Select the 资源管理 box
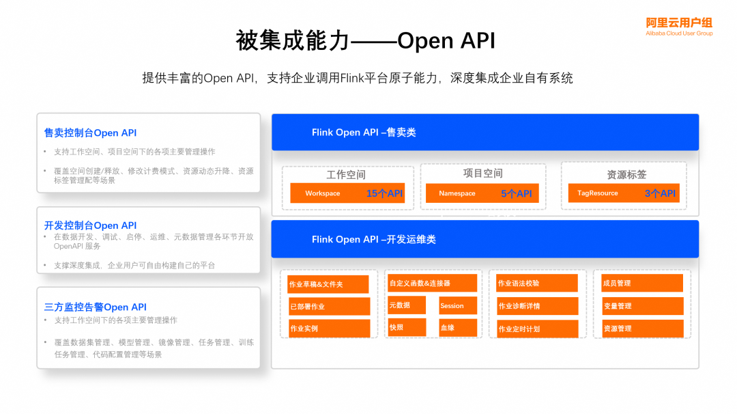Viewport: 737px width, 414px height. 643,329
